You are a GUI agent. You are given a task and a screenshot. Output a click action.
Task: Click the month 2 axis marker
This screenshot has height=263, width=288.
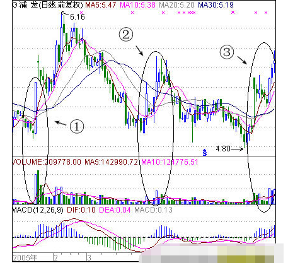55,258
